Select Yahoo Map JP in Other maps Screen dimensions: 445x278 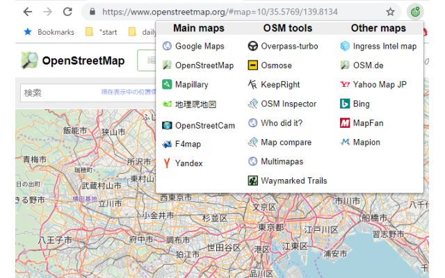click(x=380, y=85)
